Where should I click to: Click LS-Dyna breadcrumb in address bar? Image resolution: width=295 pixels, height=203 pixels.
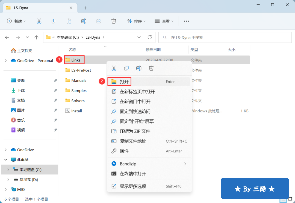[93, 37]
